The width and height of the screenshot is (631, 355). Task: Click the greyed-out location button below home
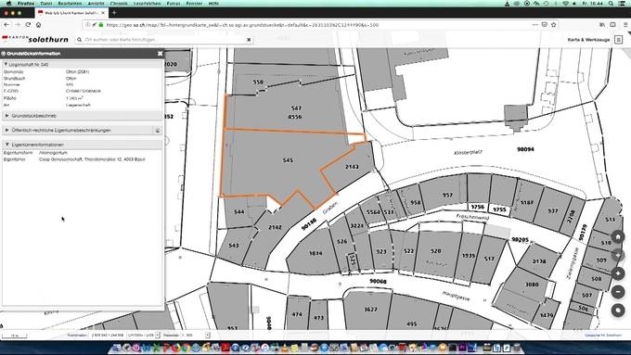click(x=618, y=255)
